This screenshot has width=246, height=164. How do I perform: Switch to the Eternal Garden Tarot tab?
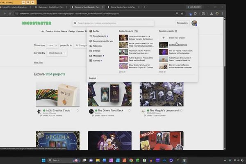pos(123,7)
